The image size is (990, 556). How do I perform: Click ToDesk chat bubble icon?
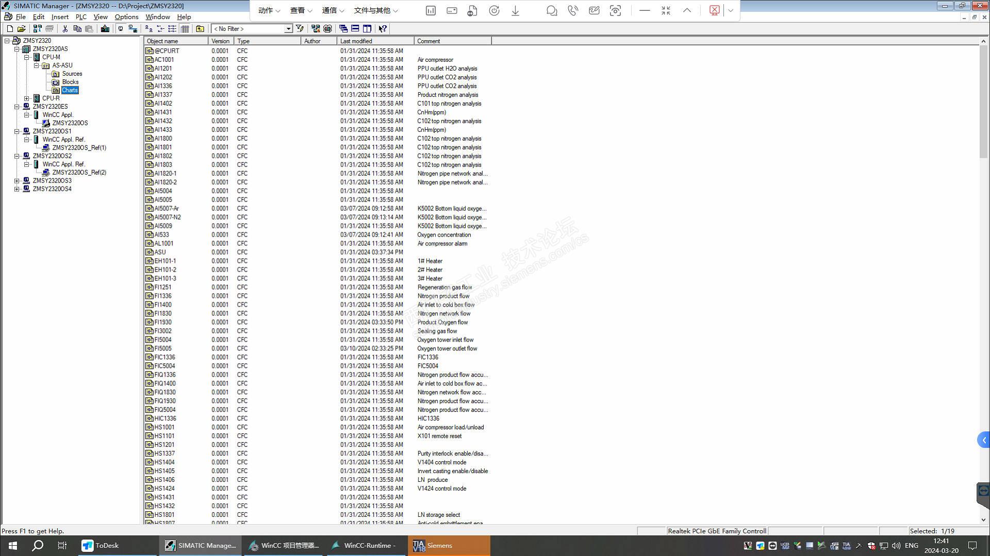point(552,11)
